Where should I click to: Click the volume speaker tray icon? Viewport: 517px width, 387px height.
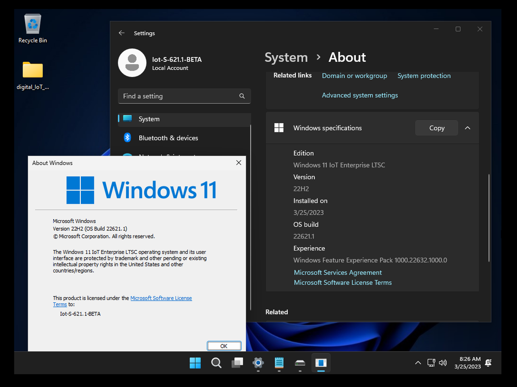pos(442,363)
